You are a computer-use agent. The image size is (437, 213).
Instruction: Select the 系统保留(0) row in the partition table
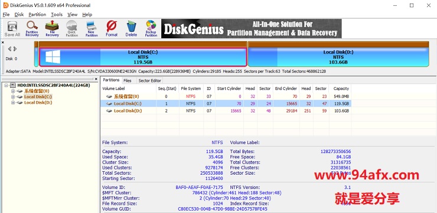click(x=226, y=96)
